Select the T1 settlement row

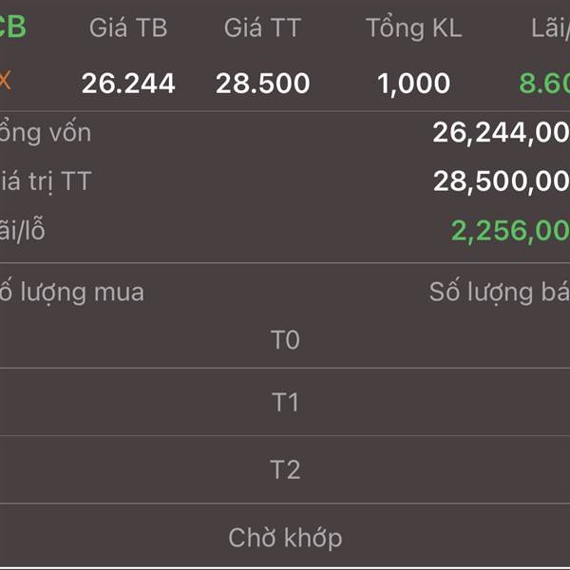(x=285, y=402)
